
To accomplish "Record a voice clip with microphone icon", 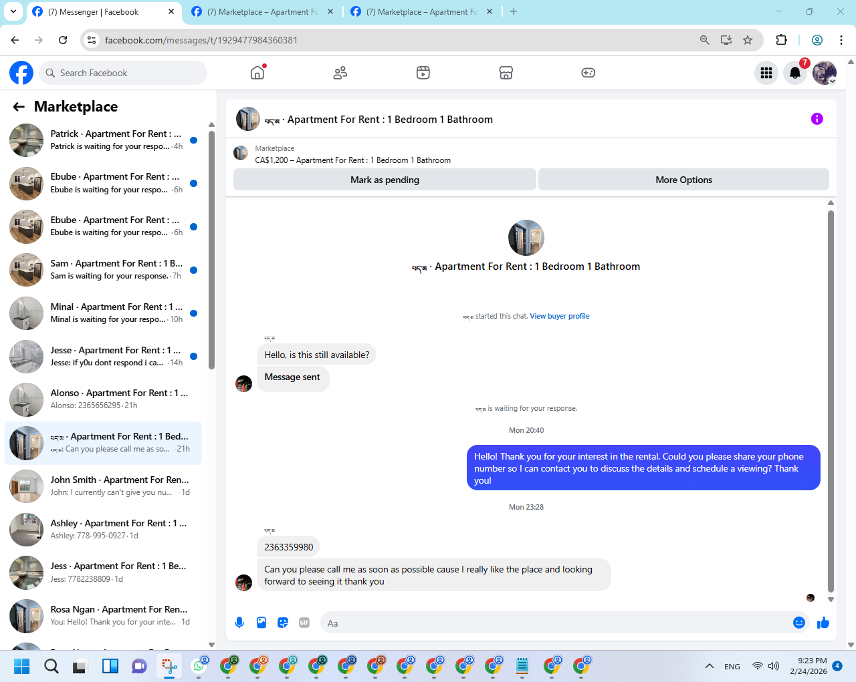I will [x=239, y=623].
